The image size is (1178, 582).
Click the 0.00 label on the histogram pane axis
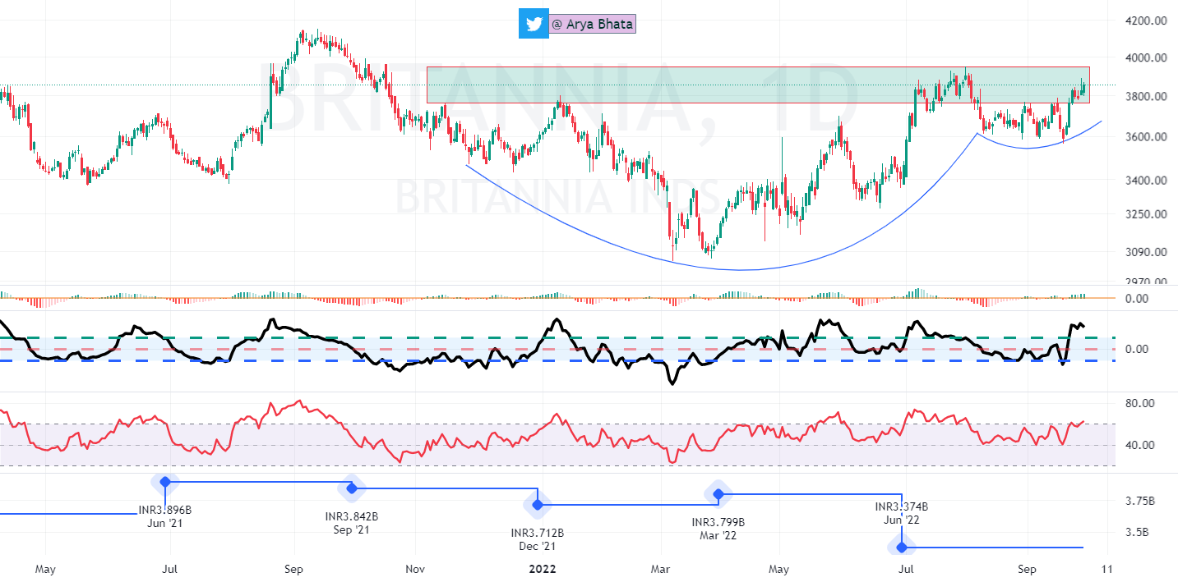pos(1136,298)
